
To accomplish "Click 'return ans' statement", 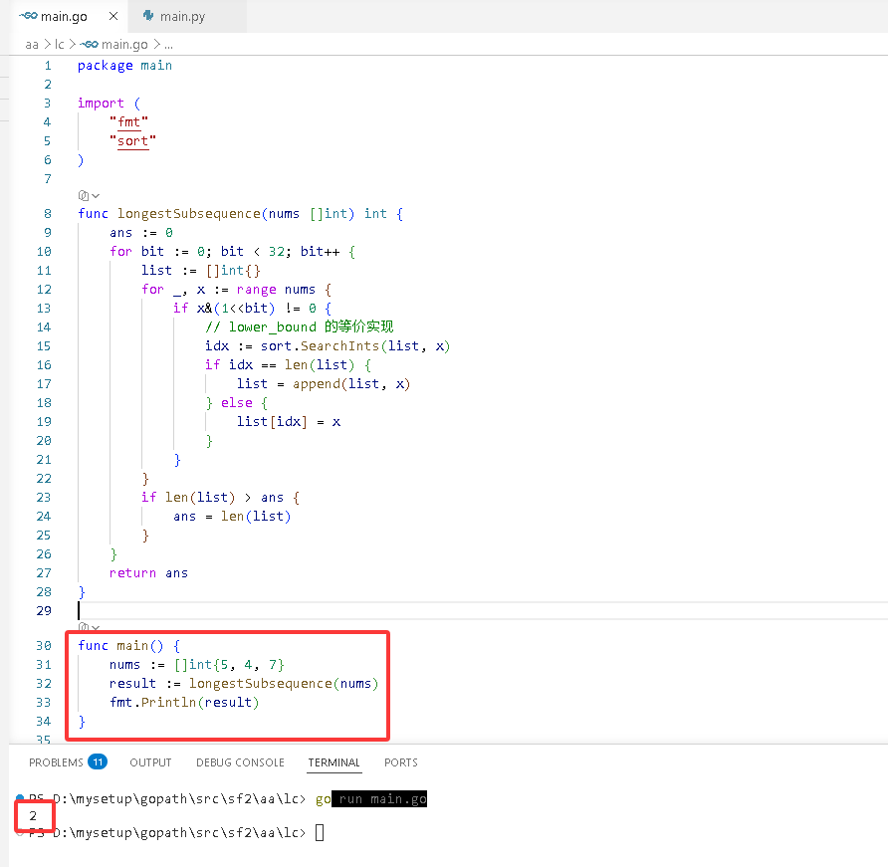I will coord(148,573).
